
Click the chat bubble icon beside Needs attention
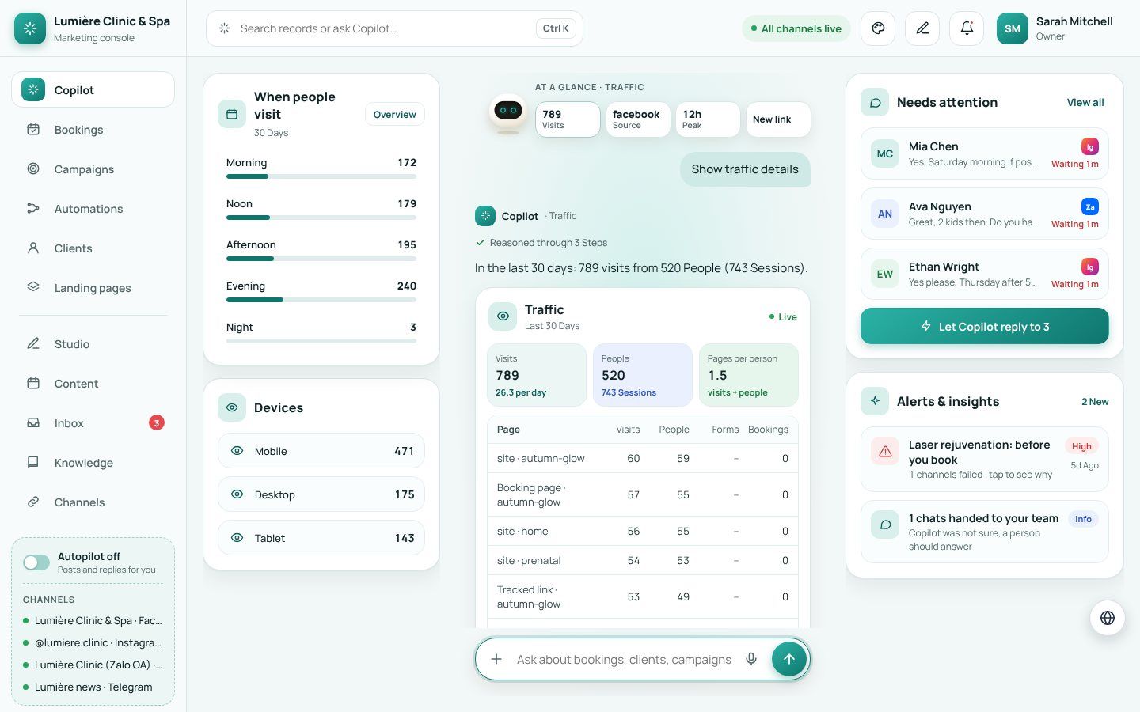(875, 102)
